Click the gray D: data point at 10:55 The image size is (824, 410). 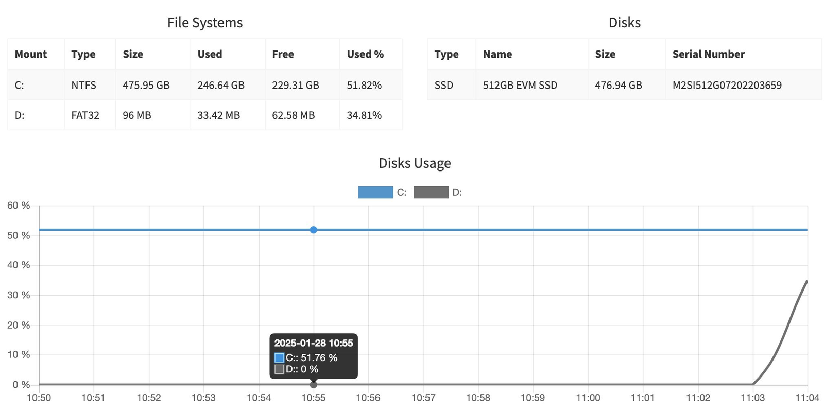(314, 384)
